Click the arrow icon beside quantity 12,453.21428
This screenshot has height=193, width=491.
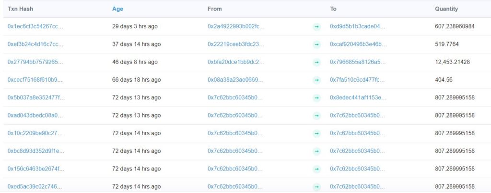316,62
